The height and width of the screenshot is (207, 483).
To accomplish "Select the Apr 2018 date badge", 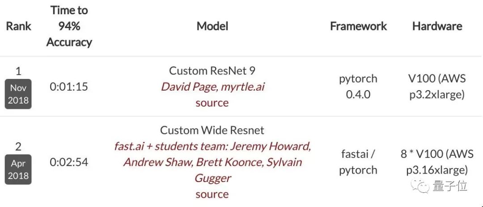I will [x=18, y=170].
